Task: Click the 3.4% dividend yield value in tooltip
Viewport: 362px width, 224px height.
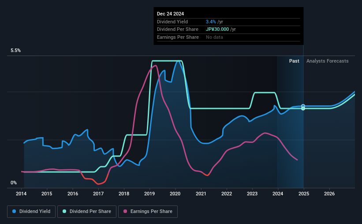Action: coord(211,22)
